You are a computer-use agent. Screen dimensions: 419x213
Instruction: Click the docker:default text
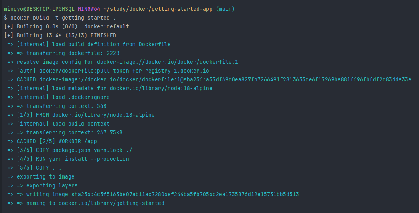click(107, 27)
